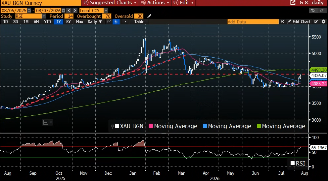Click 65.1967 RSI value label
The height and width of the screenshot is (181, 328).
(x=318, y=148)
